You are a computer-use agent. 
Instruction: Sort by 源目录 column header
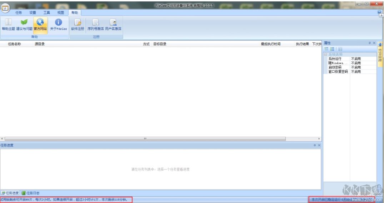click(40, 44)
